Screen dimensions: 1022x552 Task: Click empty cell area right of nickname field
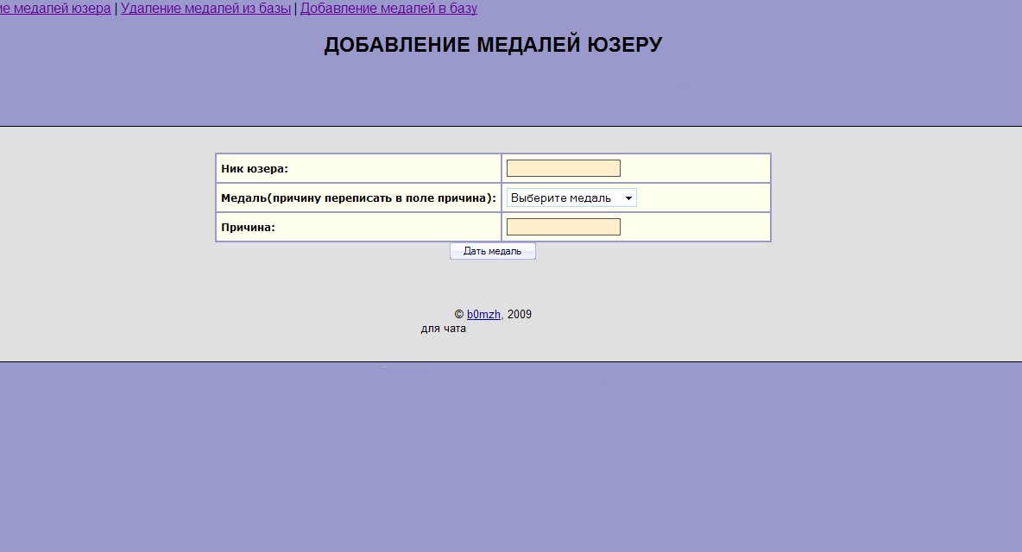[695, 168]
